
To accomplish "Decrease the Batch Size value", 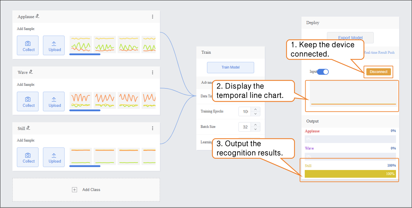I will 255,129.
